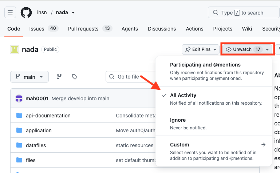This screenshot has width=280, height=173.
Task: Open 'Merge develop into main' commit message
Action: point(80,98)
